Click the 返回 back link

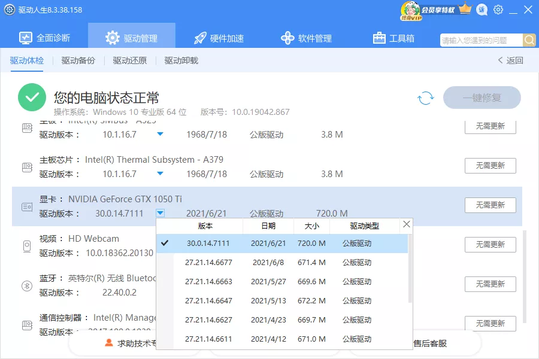click(510, 60)
